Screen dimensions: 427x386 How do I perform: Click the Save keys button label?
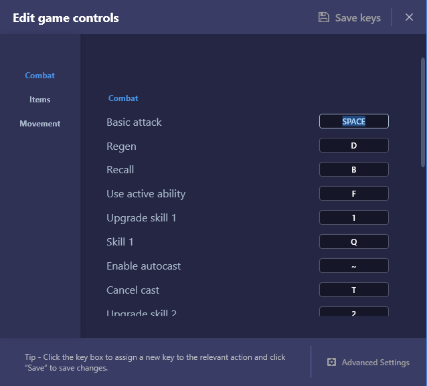pos(357,18)
